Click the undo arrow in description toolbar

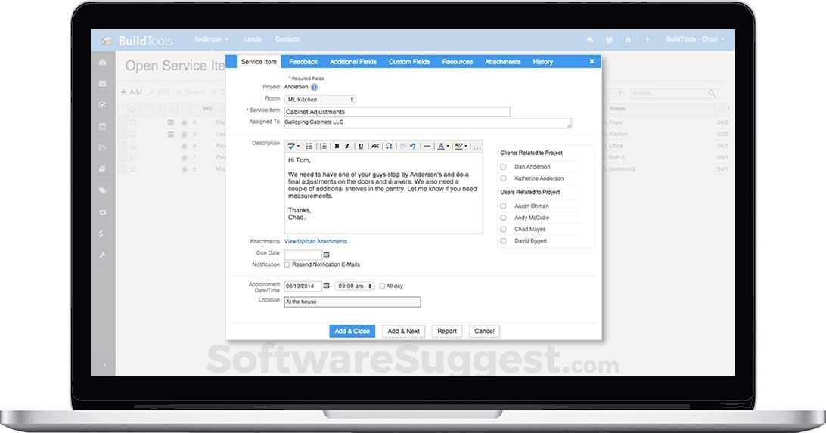pos(413,147)
